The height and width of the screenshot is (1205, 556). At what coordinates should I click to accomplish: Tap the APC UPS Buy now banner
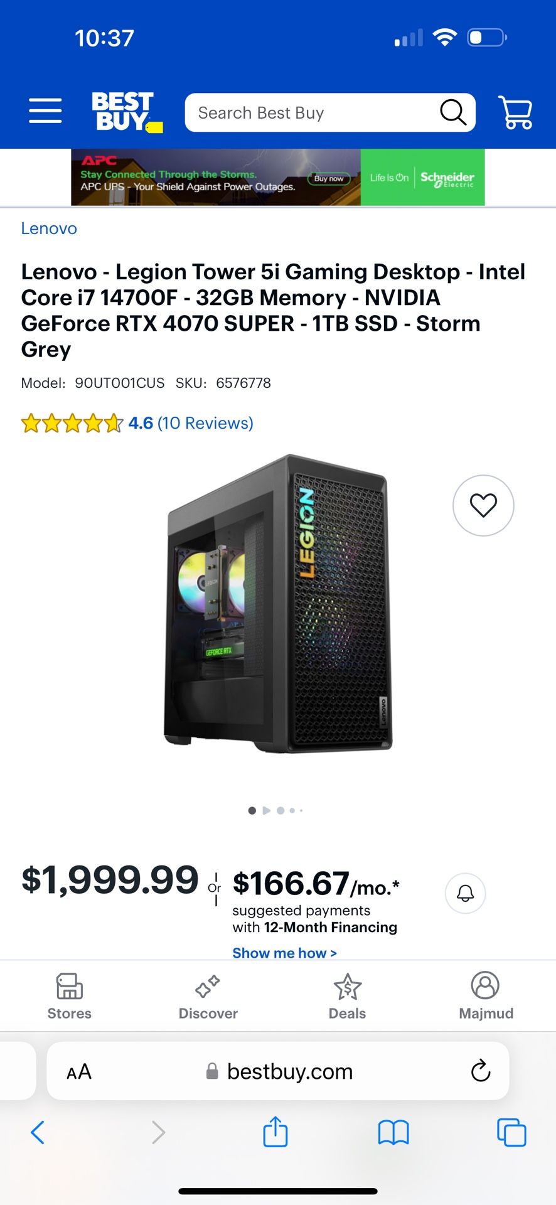click(x=329, y=178)
